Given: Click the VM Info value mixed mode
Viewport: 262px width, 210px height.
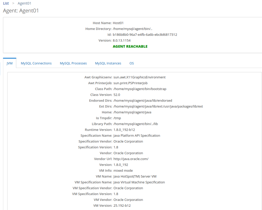Looking at the screenshot, I should (123, 171).
